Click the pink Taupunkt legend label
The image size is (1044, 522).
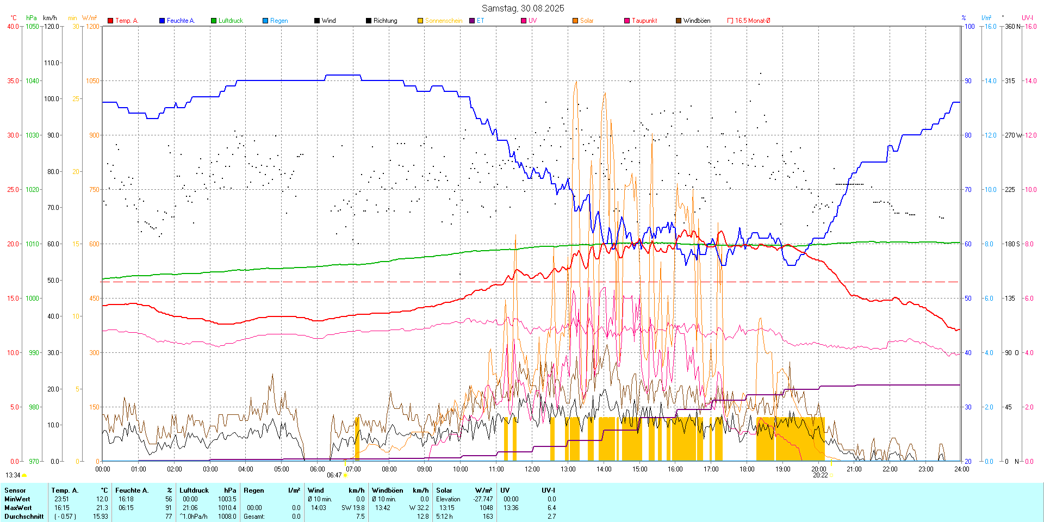(x=644, y=21)
